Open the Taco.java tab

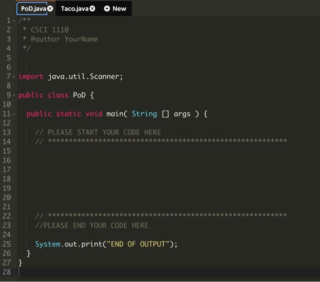coord(75,9)
